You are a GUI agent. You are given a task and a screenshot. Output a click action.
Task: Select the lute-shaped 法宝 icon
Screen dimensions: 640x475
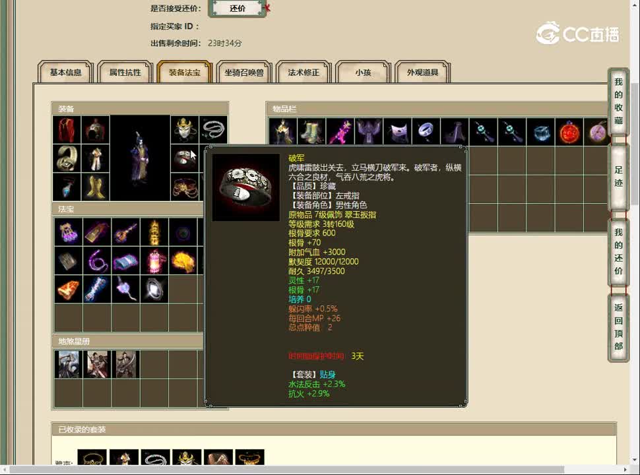click(x=126, y=232)
